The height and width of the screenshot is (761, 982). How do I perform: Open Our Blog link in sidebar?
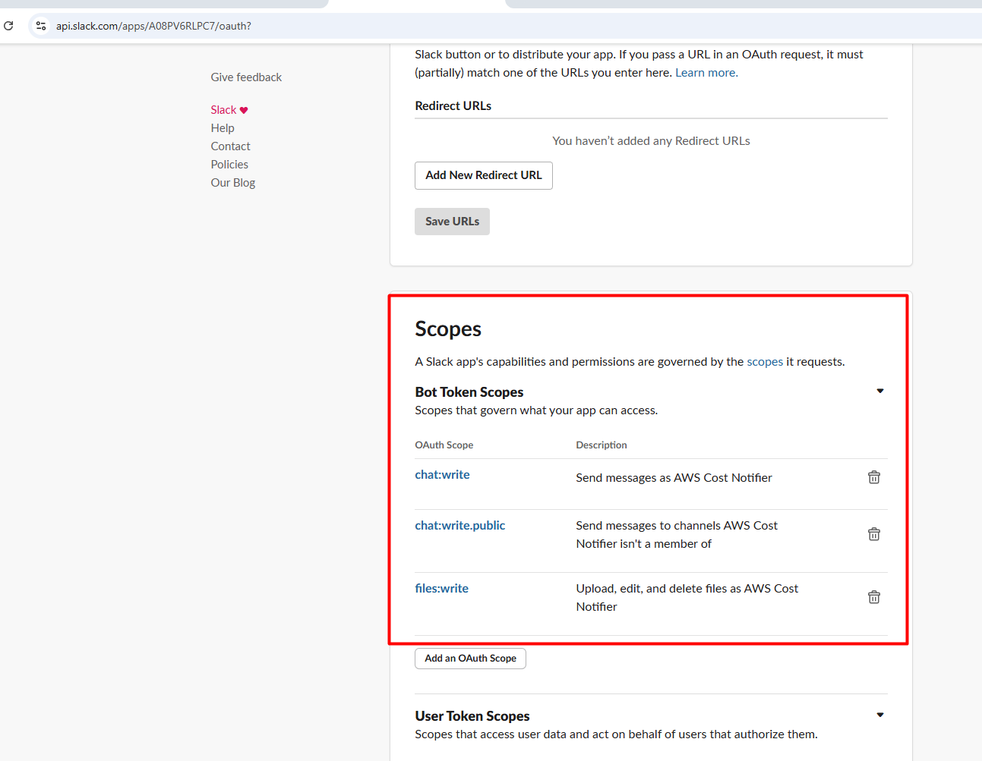tap(232, 183)
